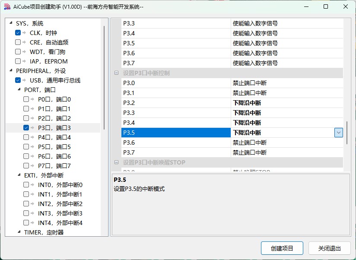The image size is (356, 260).
Task: Click the 关闭退出 button
Action: click(x=330, y=248)
